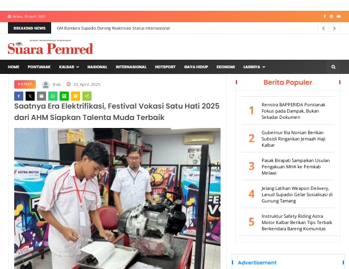Viewport: 349px width, 269px height.
Task: Show next breaking news headline
Action: (334, 28)
